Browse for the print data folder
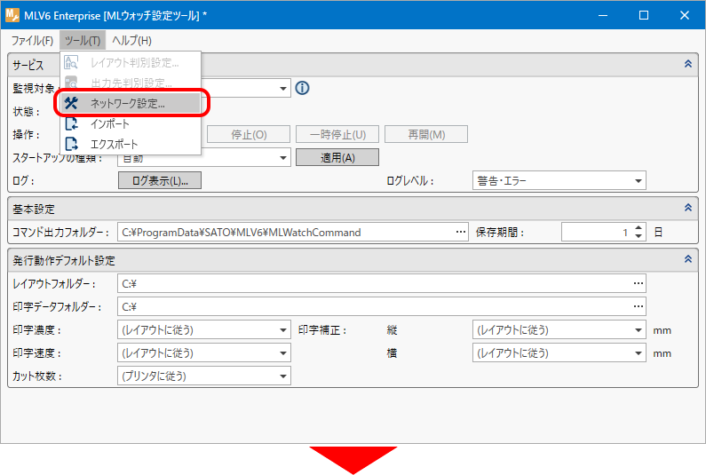This screenshot has width=706, height=475. coord(638,306)
